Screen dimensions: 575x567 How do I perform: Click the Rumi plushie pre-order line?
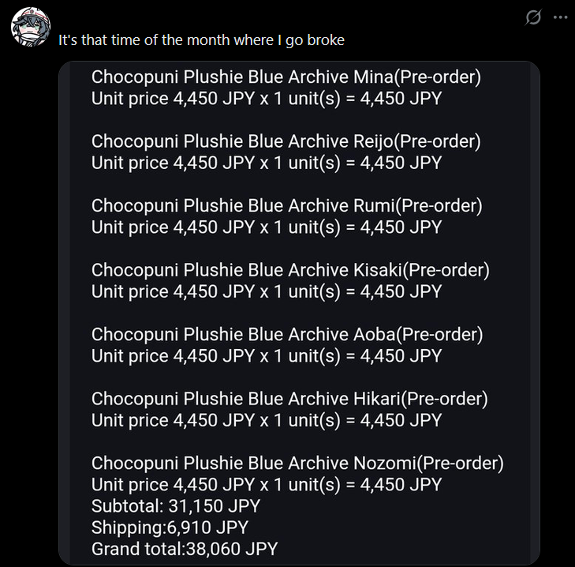tap(287, 205)
